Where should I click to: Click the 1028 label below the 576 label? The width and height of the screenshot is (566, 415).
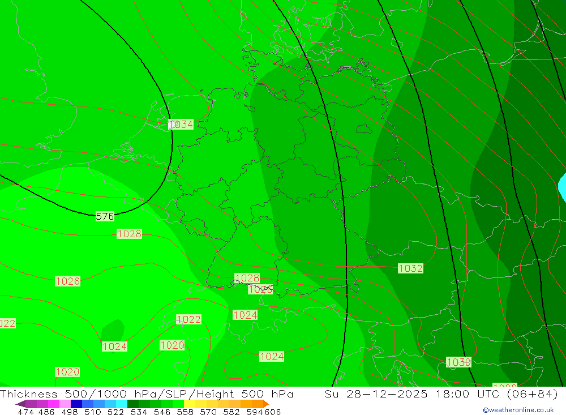coord(129,234)
